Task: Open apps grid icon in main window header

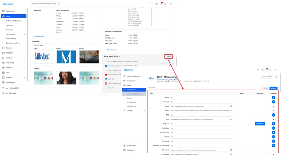Action: pos(165,3)
